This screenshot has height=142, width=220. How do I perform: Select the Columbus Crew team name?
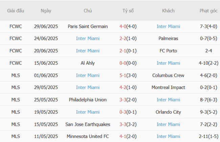tap(168, 75)
